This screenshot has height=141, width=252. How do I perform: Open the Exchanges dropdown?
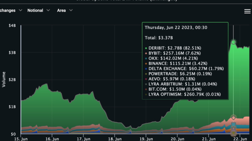[11, 10]
